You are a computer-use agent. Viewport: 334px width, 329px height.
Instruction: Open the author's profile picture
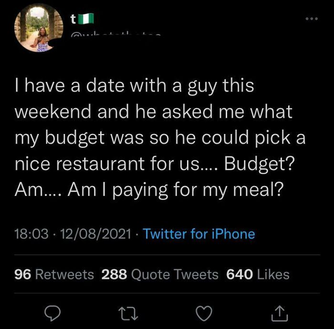point(38,30)
